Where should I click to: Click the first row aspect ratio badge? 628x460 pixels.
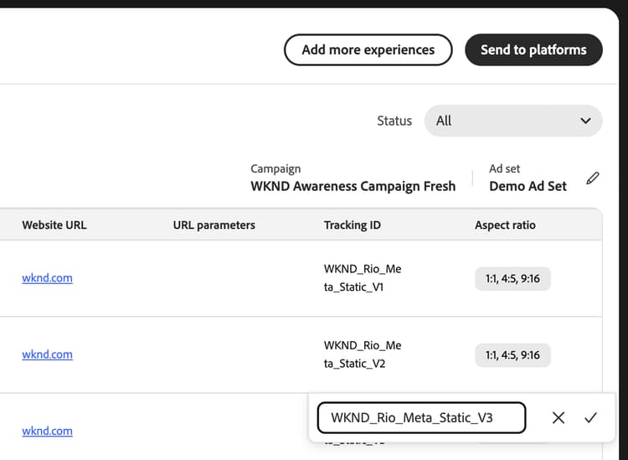click(512, 278)
